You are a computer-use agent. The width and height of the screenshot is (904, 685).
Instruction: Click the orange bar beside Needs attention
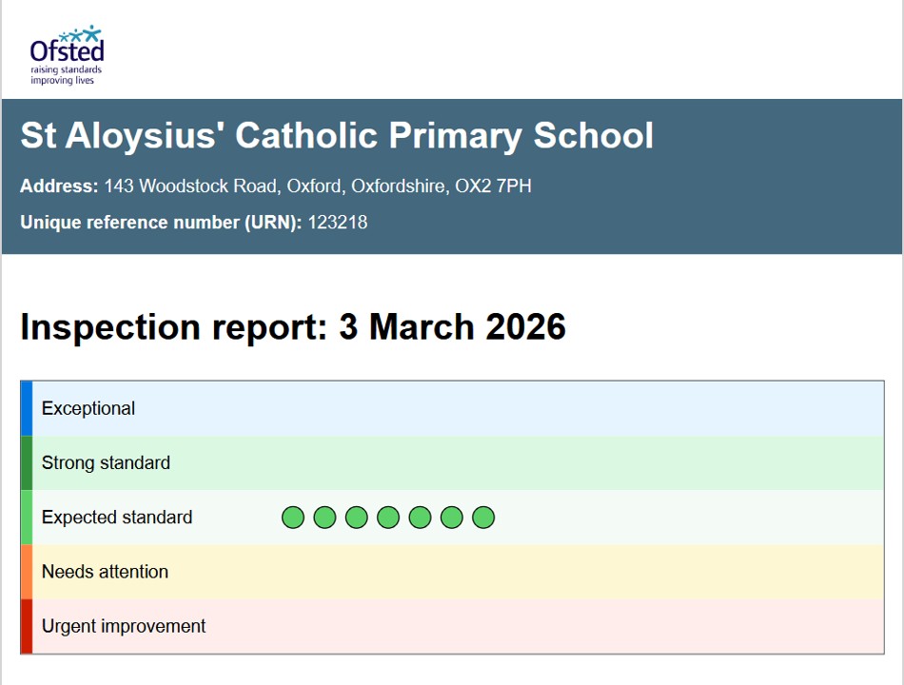27,572
